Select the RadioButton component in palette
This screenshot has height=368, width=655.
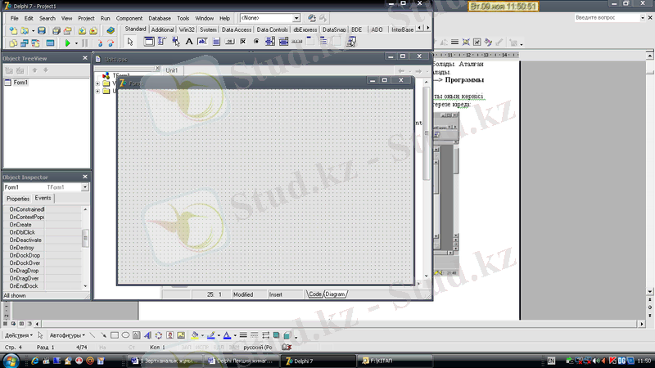[x=256, y=42]
